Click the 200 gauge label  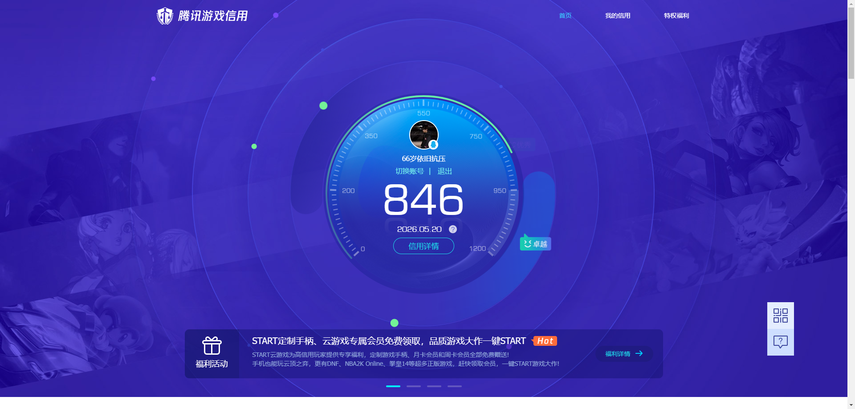tap(348, 191)
